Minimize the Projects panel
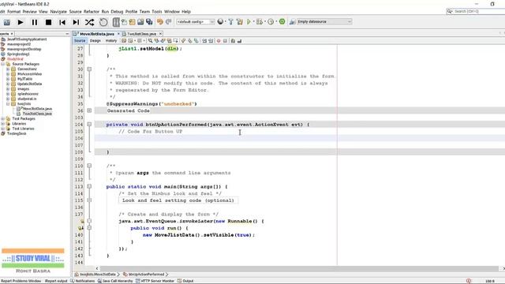 click(x=67, y=34)
